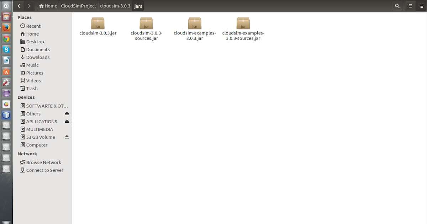Screen dimensions: 427x224
Task: Open Ubuntu Software Center from launcher
Action: coord(6,72)
